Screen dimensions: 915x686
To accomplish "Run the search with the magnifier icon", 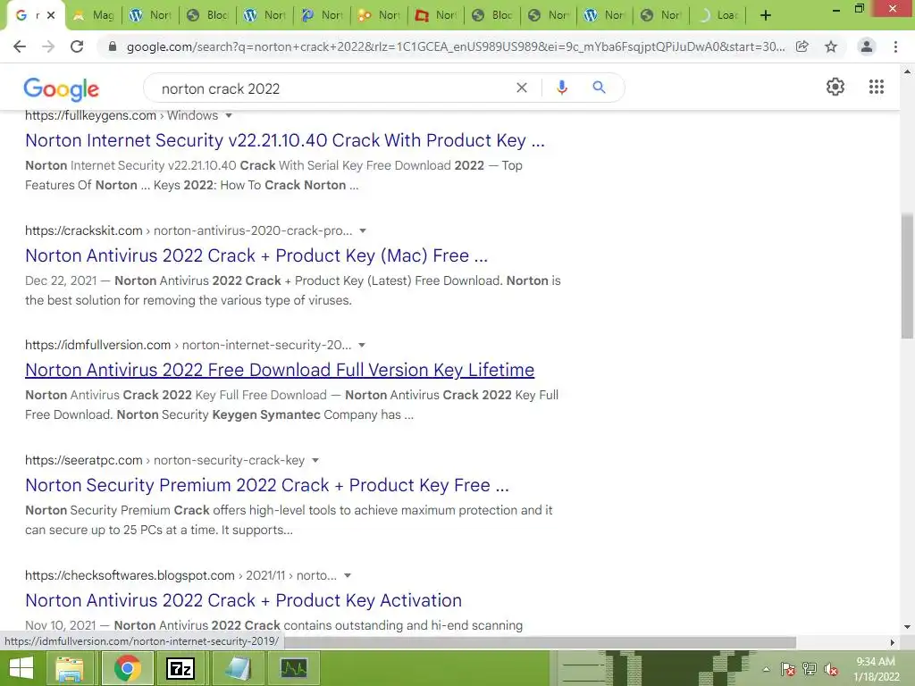I will pos(599,88).
